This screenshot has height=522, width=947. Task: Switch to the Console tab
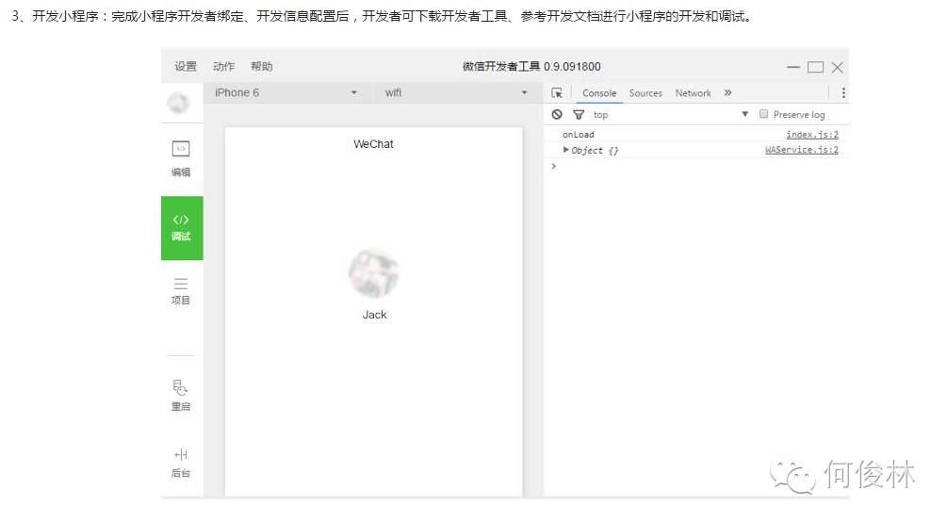coord(599,93)
